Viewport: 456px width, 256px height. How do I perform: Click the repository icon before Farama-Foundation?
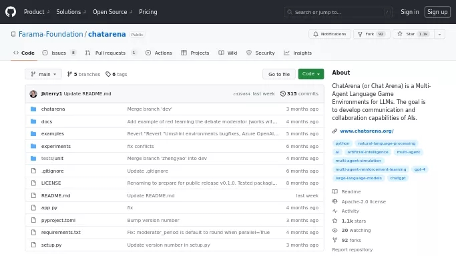point(13,34)
